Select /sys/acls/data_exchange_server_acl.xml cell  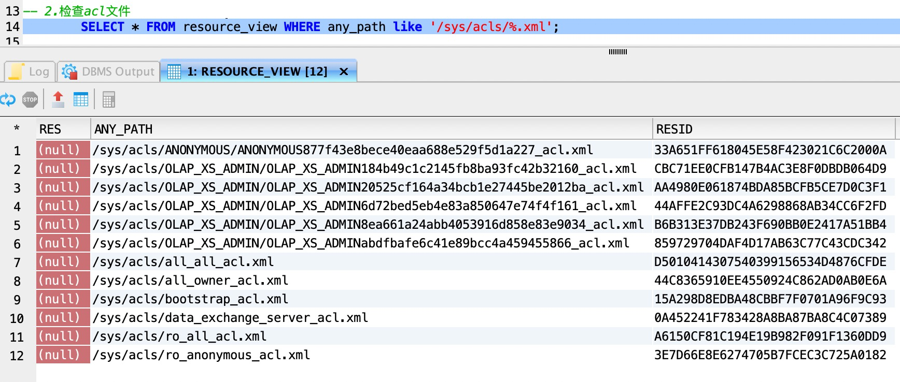(x=371, y=318)
